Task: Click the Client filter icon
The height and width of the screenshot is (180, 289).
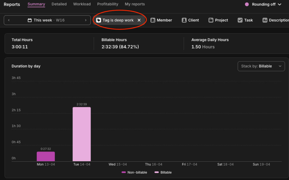Action: pyautogui.click(x=184, y=20)
